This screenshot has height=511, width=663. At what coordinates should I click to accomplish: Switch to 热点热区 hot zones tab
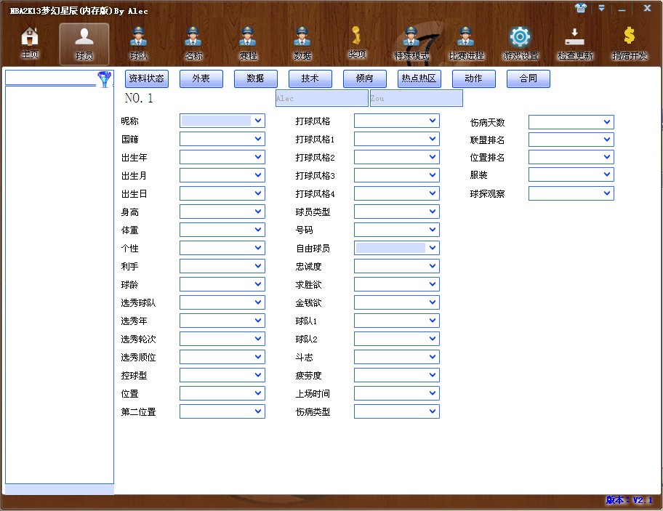click(419, 79)
